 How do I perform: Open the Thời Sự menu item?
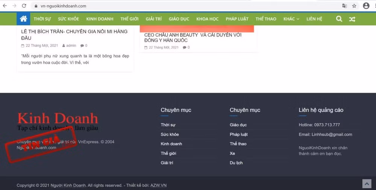[42, 19]
